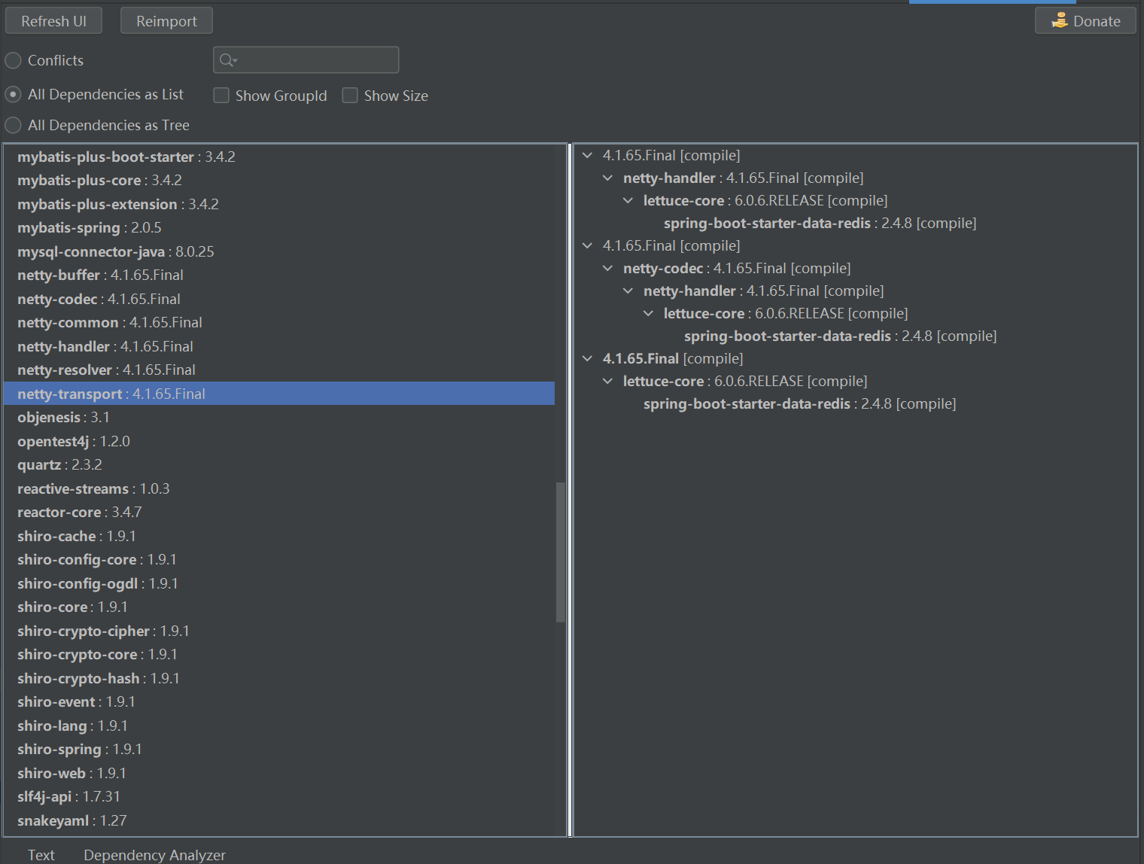1144x864 pixels.
Task: Choose netty-buffer in the dependency list
Action: point(279,275)
